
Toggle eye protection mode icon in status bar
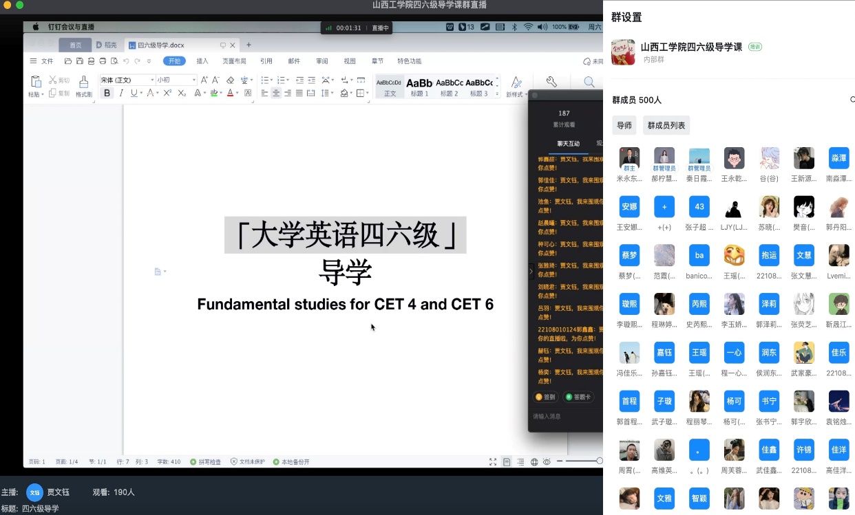(547, 462)
